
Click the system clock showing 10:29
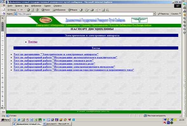182,120
